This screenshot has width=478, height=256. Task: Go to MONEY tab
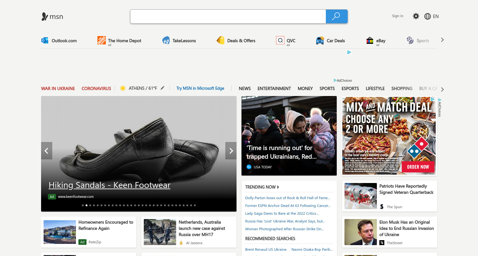[x=305, y=89]
